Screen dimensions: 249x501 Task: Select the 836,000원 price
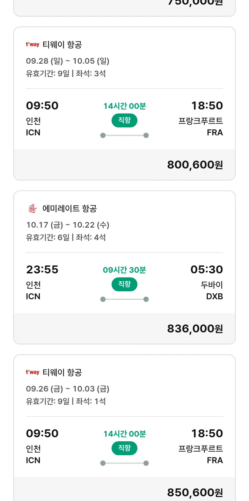195,329
